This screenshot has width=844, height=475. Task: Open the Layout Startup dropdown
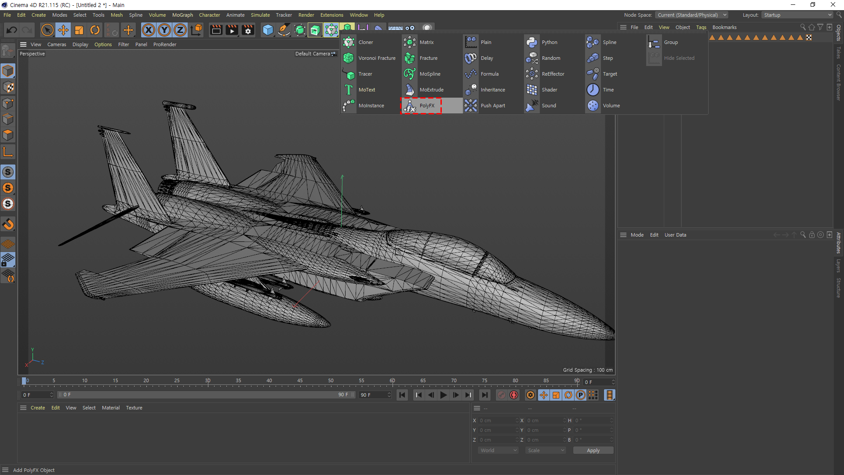coord(797,15)
